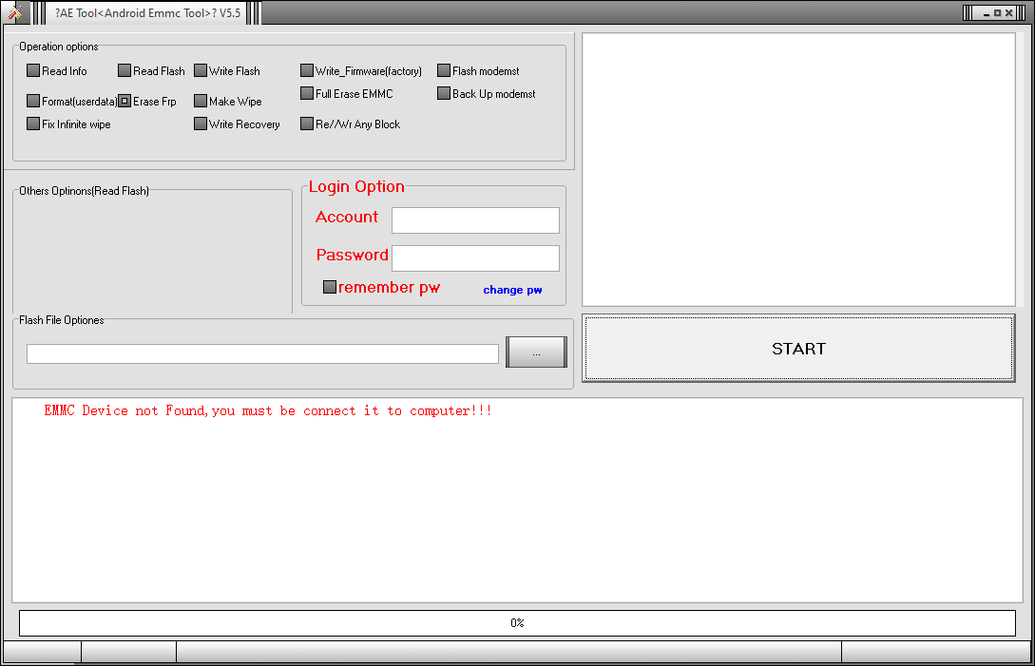Enable the Read Info operation
The height and width of the screenshot is (666, 1035).
click(32, 69)
